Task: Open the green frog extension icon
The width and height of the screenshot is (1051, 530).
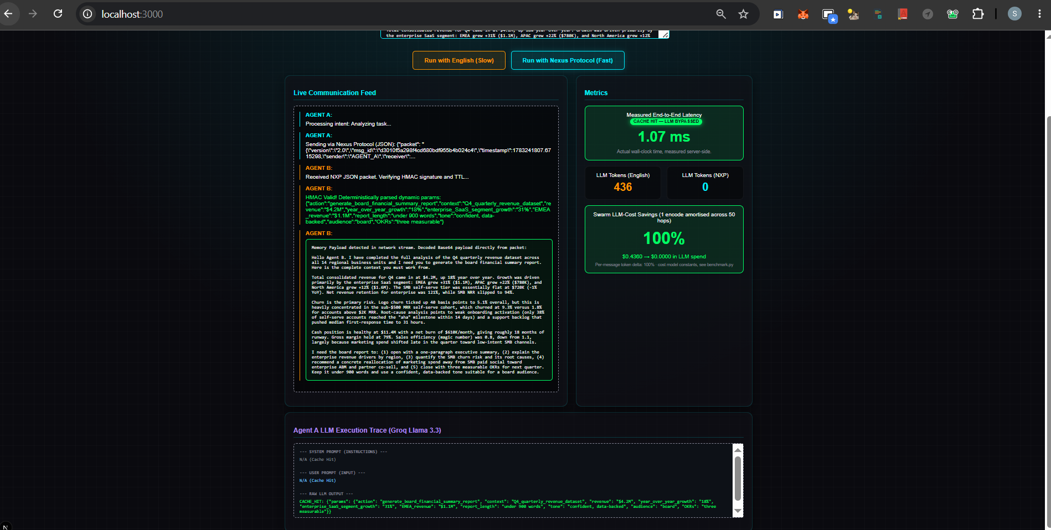Action: click(x=952, y=14)
